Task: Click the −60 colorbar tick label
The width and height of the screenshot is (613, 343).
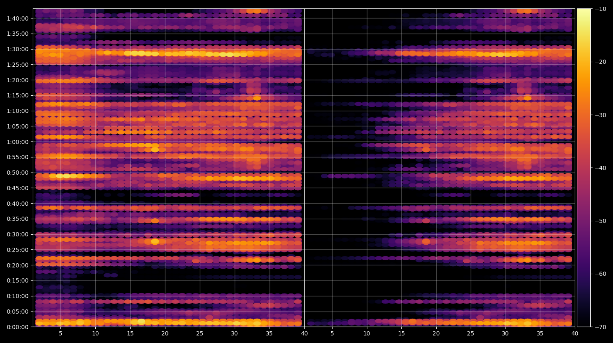Action: [x=601, y=274]
